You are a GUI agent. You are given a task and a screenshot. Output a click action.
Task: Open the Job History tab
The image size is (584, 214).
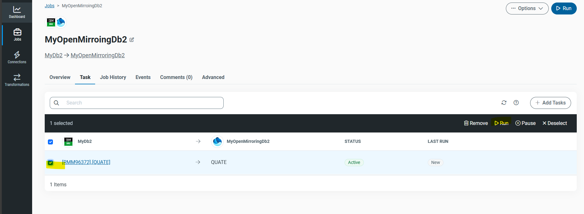coord(113,77)
